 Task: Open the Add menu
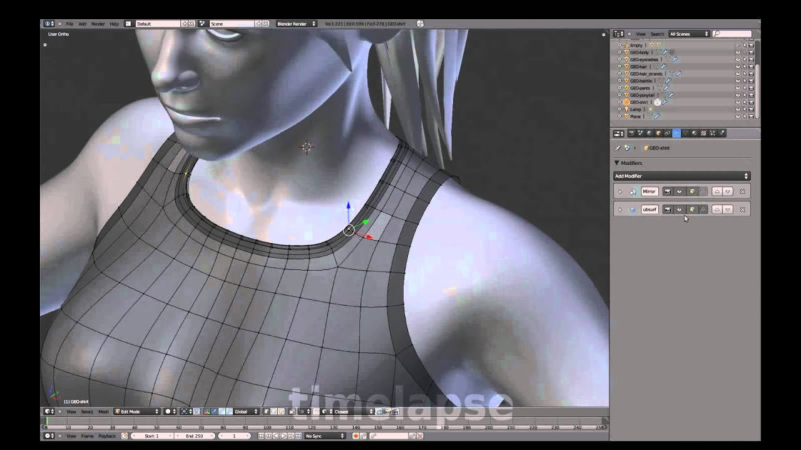82,24
